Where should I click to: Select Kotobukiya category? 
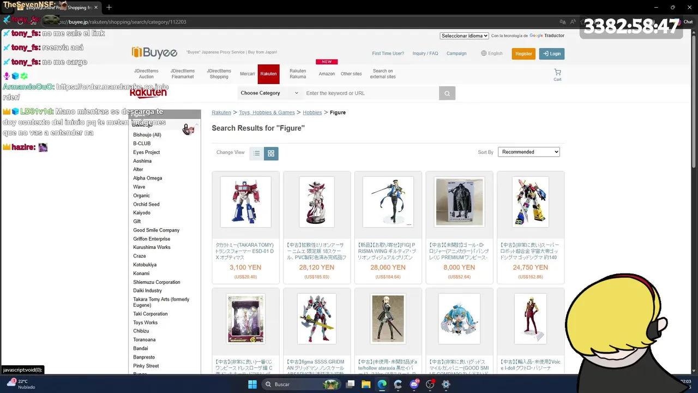pyautogui.click(x=145, y=265)
